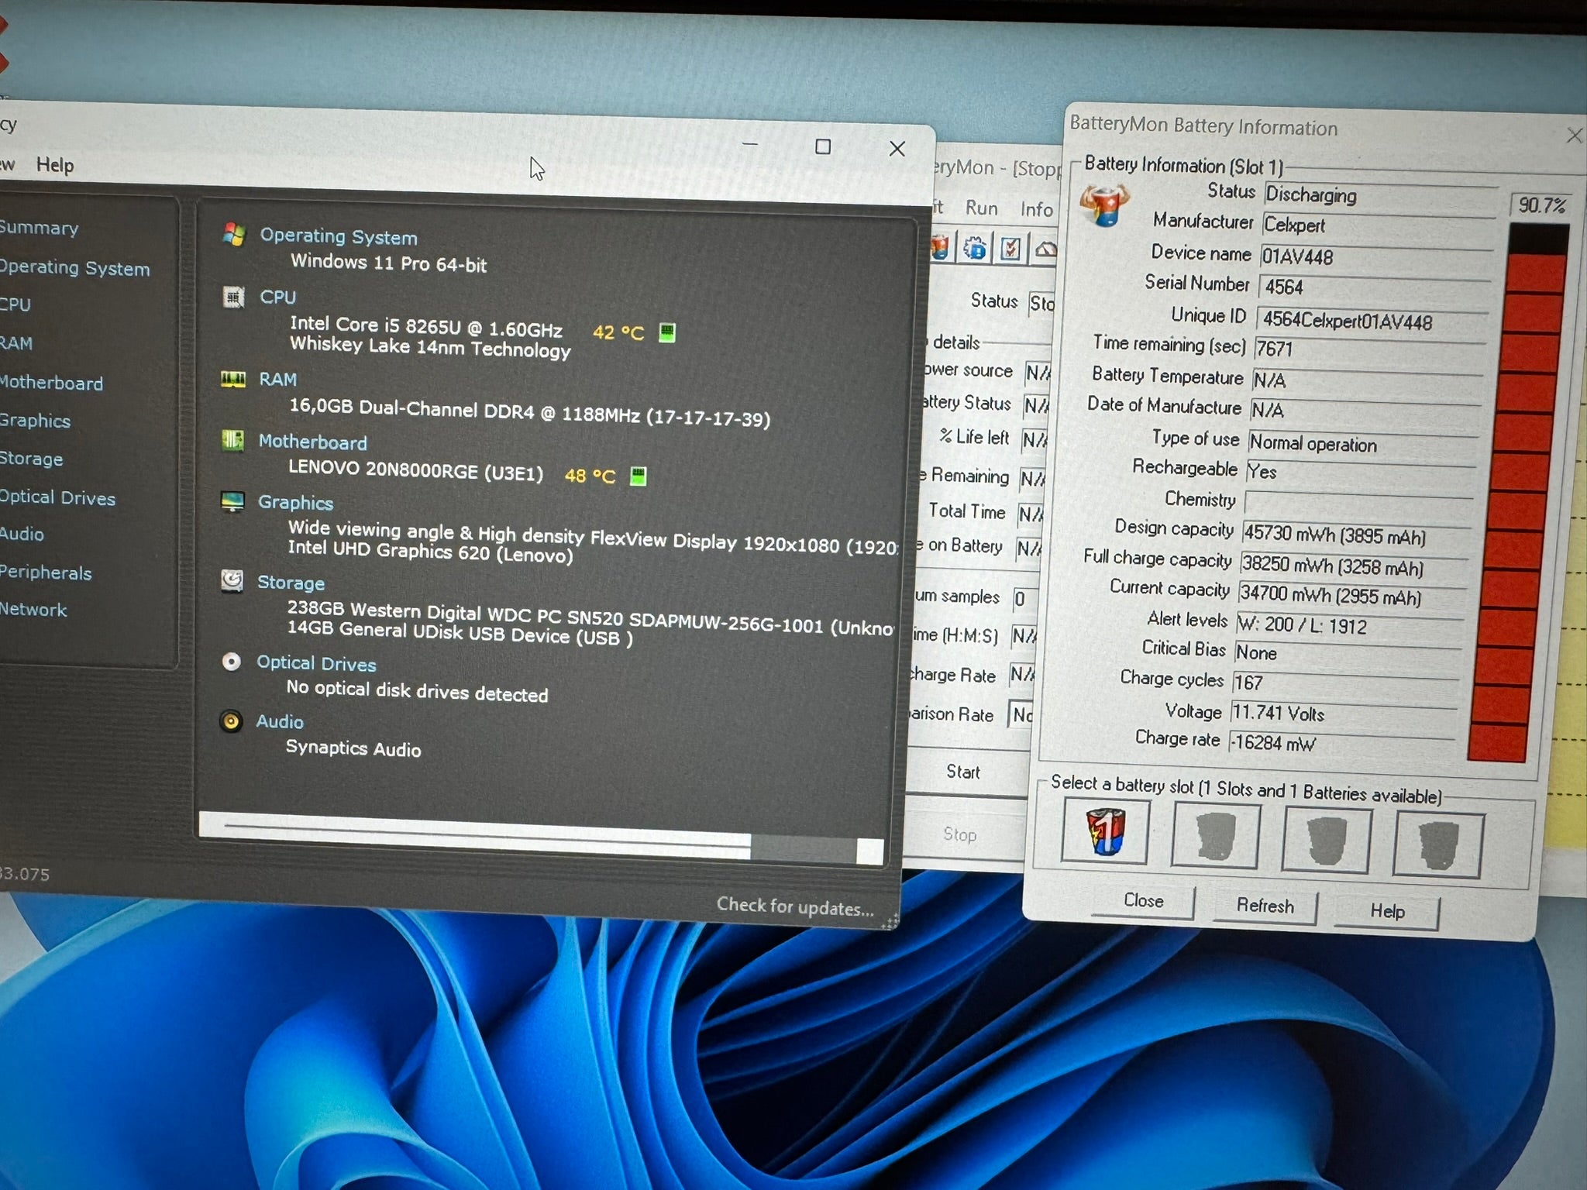Click the Optical Drives disc icon
The height and width of the screenshot is (1190, 1587).
[x=231, y=662]
